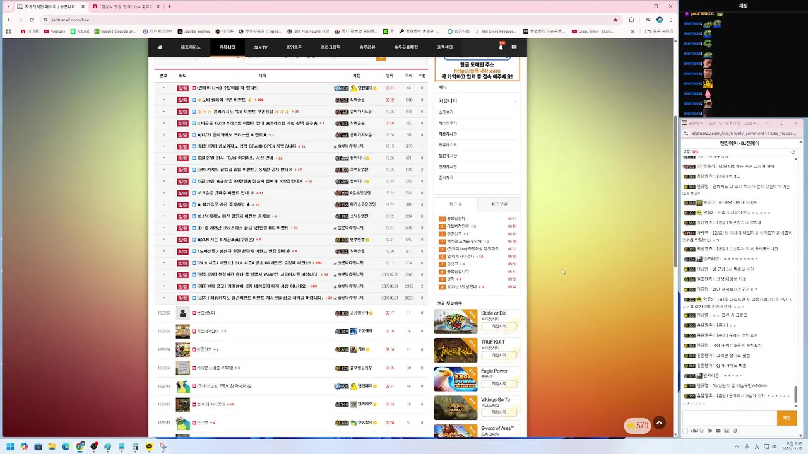Screen dimensions: 808x454
Task: Open the Sword of Ares thumbnail
Action: coord(456,431)
